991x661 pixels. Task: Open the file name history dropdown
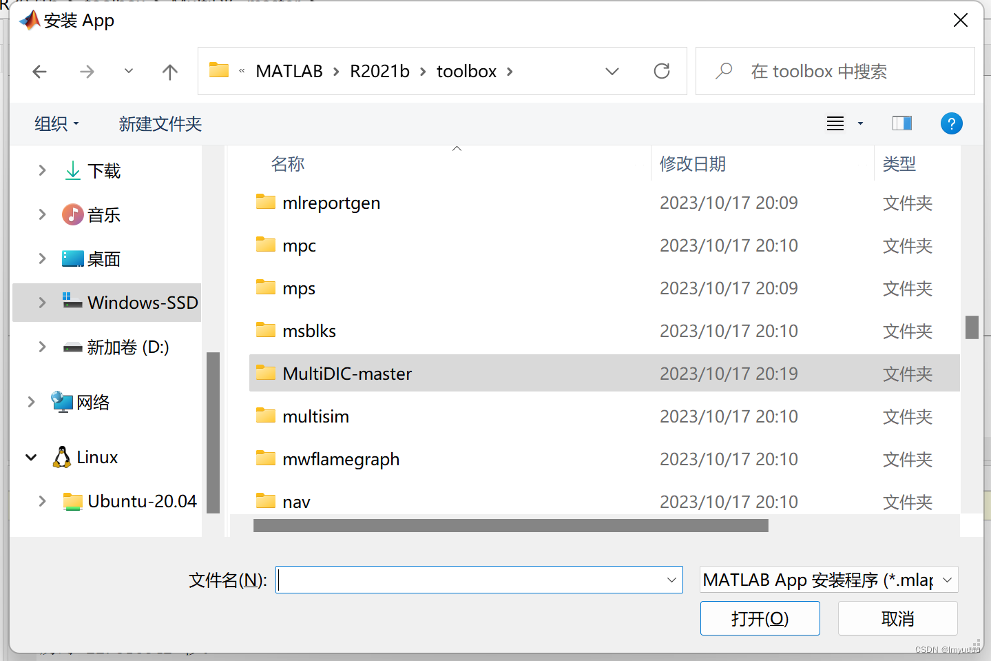click(671, 580)
